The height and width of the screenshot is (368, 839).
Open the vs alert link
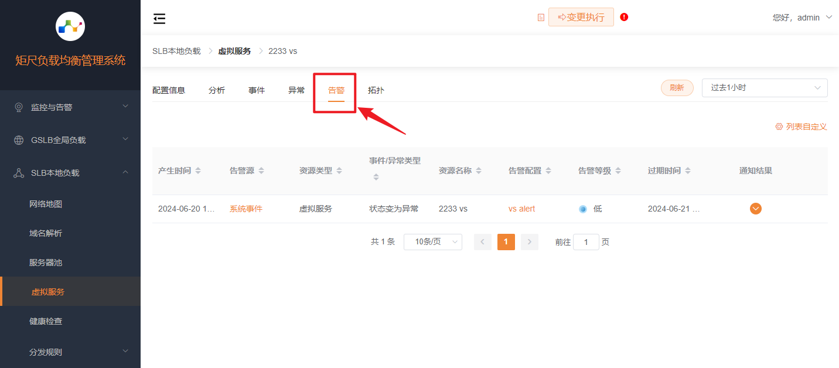(x=521, y=209)
